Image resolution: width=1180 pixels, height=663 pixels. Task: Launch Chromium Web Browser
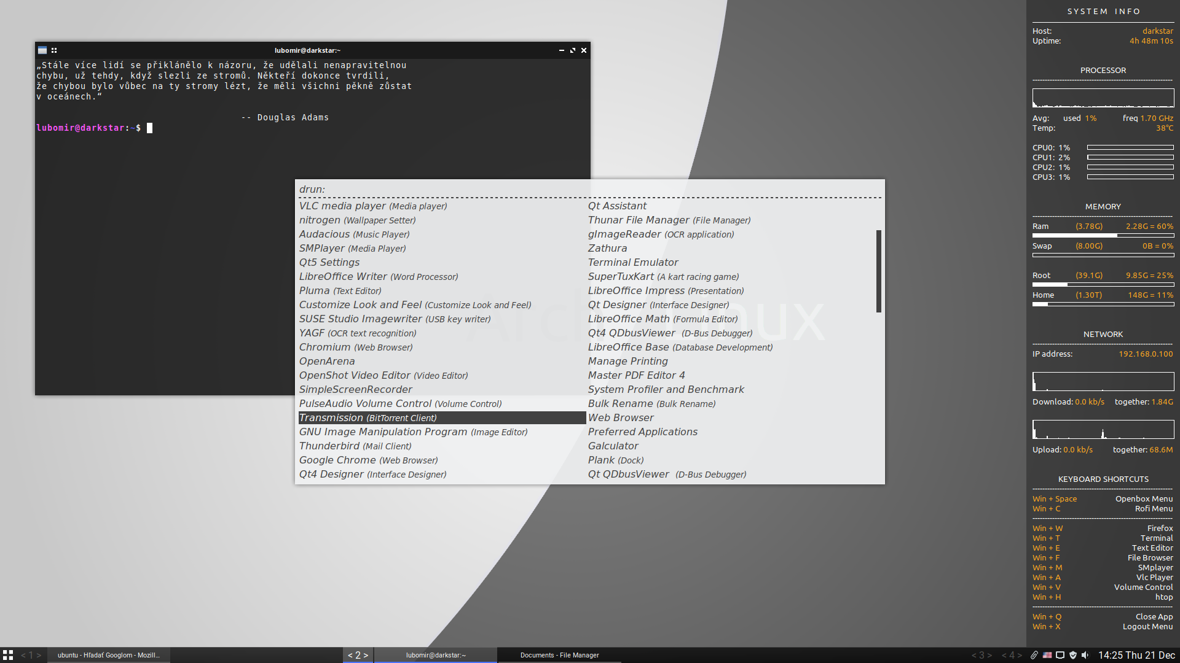click(442, 347)
